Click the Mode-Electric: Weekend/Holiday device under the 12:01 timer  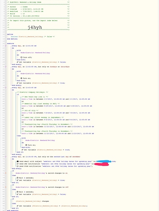(x=35, y=53)
